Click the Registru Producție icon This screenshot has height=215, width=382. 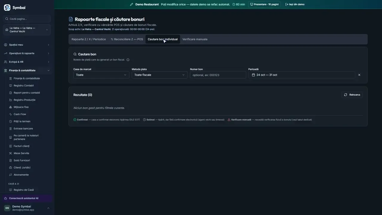click(11, 100)
